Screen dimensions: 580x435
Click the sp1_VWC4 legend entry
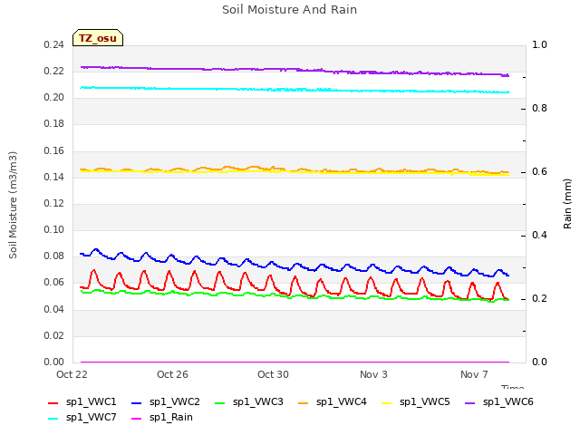point(333,401)
